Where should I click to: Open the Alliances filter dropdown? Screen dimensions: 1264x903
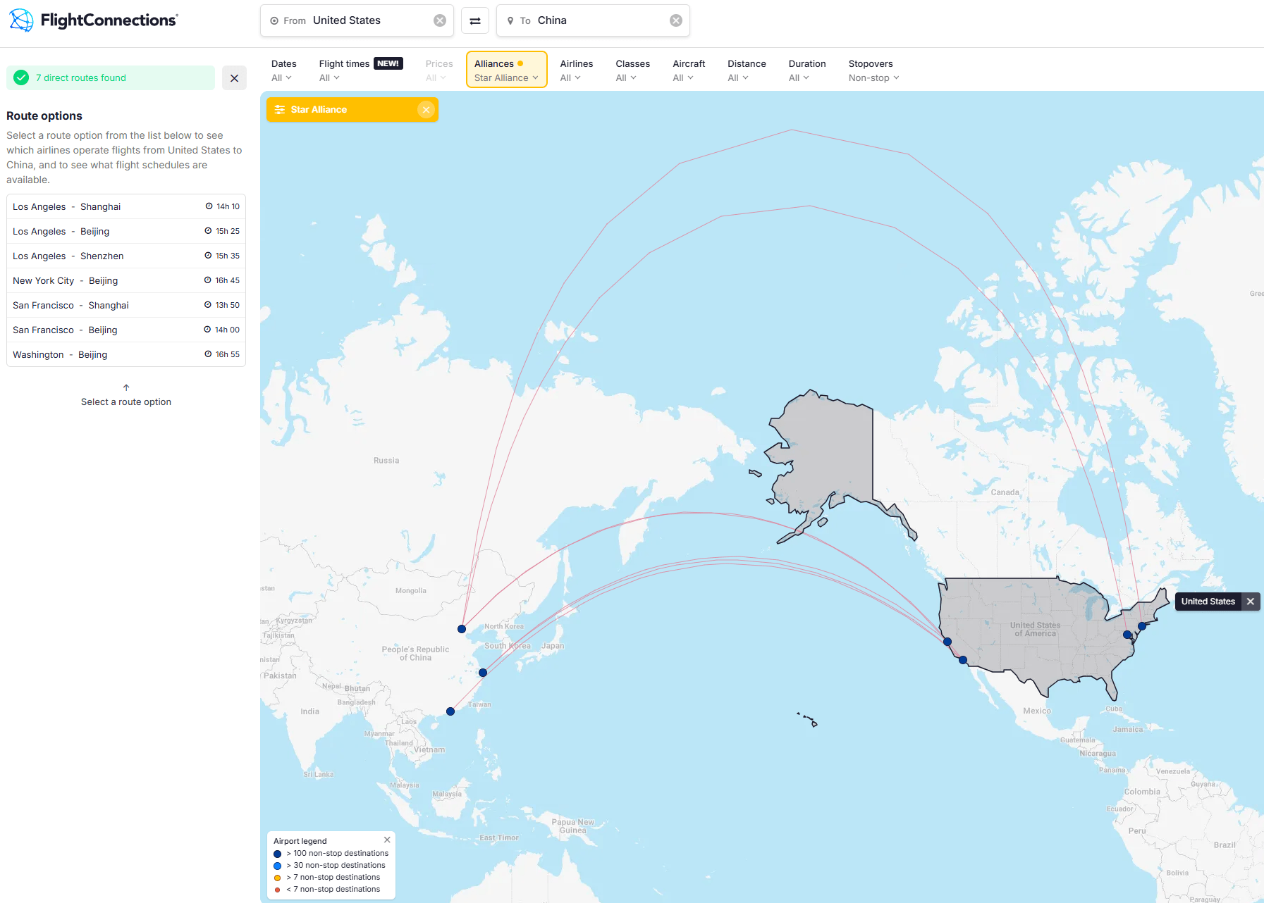click(506, 70)
